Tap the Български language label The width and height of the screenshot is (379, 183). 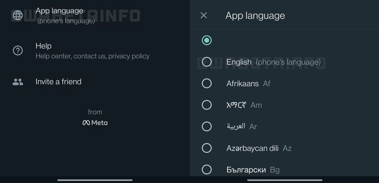point(246,170)
